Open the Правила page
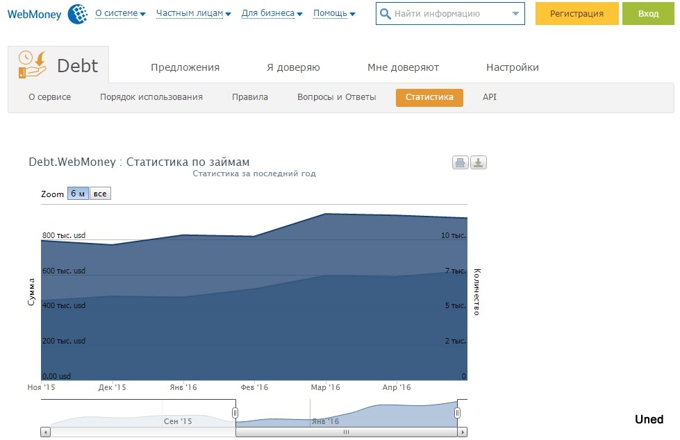The height and width of the screenshot is (440, 680). pyautogui.click(x=250, y=97)
